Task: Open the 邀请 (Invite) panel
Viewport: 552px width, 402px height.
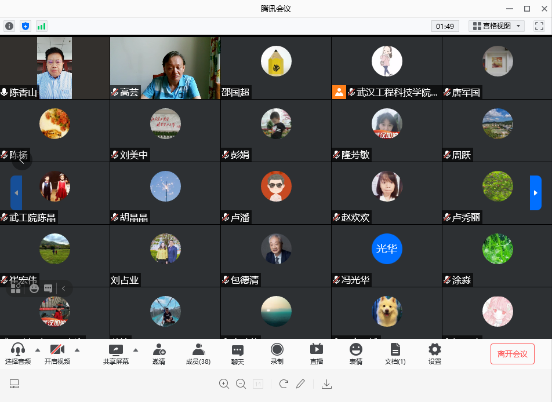Action: coord(159,353)
